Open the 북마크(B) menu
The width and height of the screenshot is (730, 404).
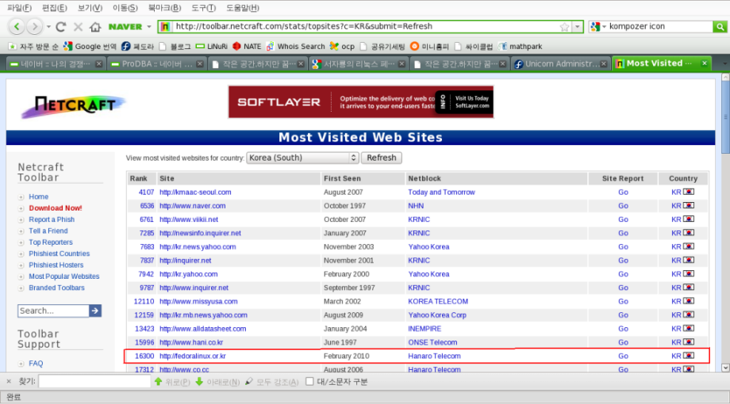pos(164,8)
